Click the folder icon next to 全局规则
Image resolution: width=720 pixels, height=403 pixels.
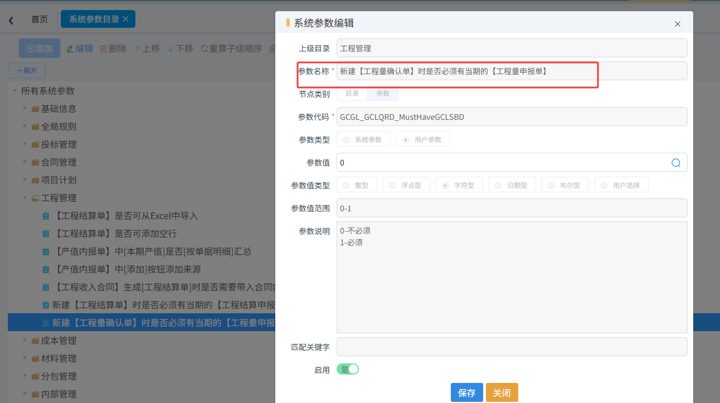tap(35, 127)
